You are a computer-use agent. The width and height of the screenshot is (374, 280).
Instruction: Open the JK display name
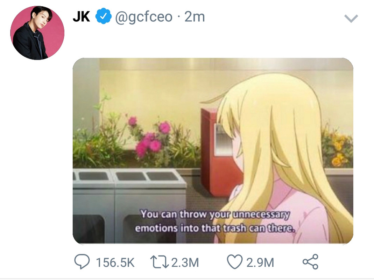click(81, 16)
